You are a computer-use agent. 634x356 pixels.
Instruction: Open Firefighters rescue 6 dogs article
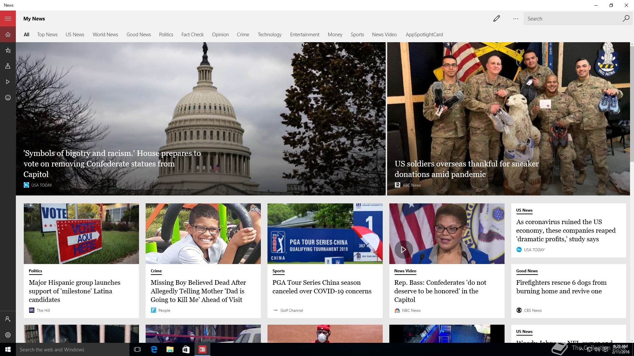pos(561,287)
